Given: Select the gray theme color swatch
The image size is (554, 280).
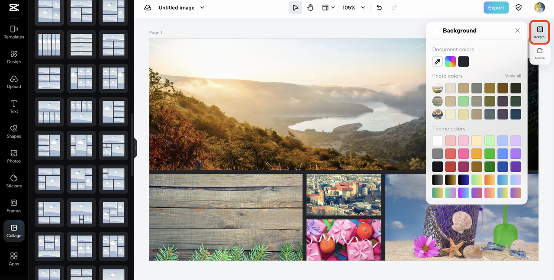Looking at the screenshot, I should pos(438,154).
